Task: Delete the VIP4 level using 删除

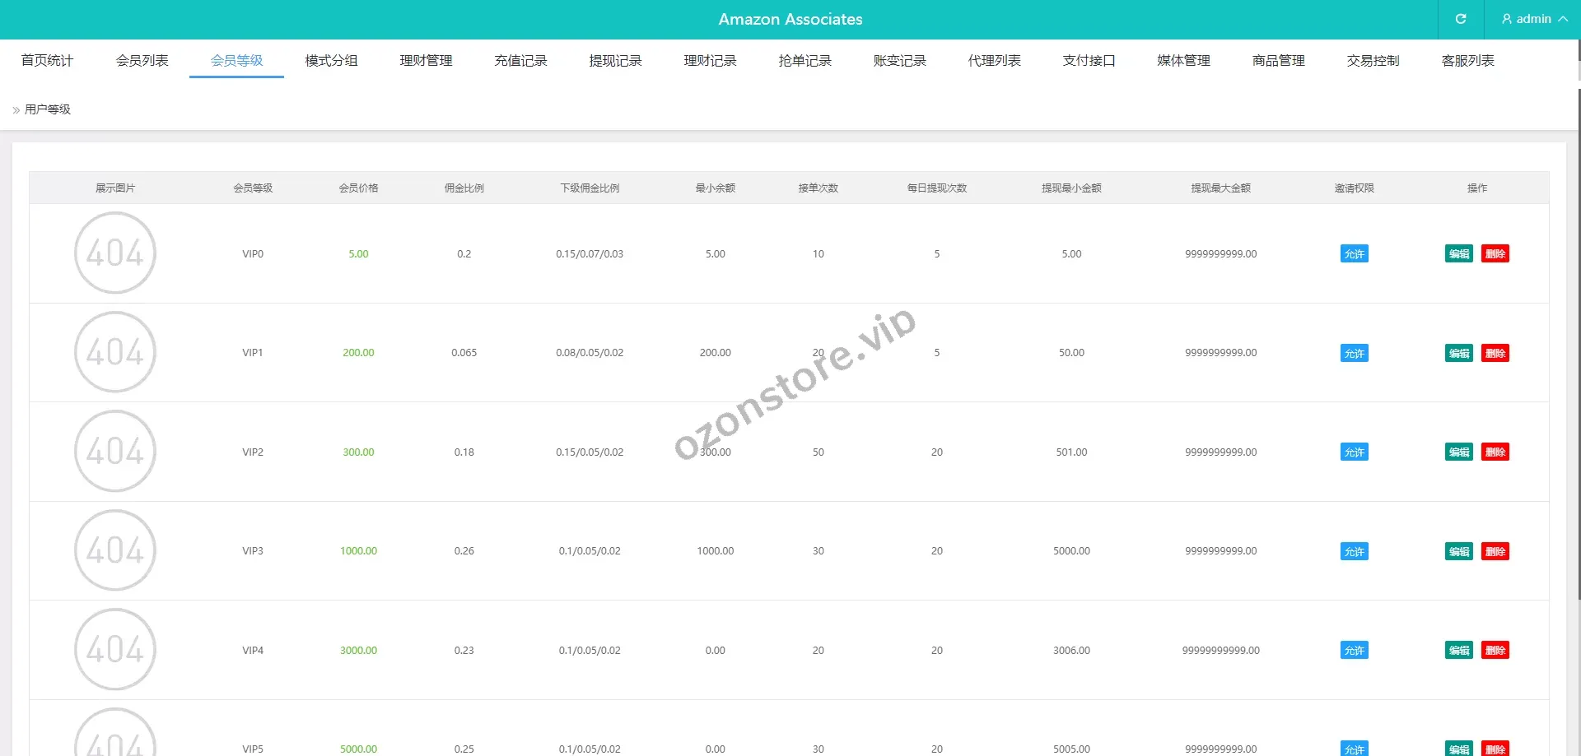Action: point(1495,651)
